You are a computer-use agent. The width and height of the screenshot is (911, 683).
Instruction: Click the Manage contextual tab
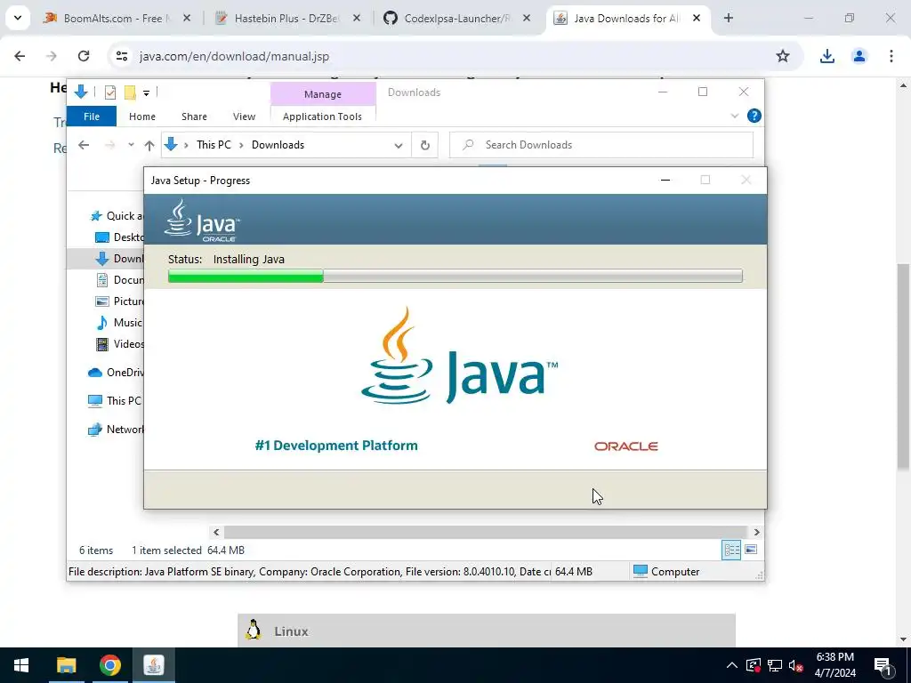click(x=322, y=94)
